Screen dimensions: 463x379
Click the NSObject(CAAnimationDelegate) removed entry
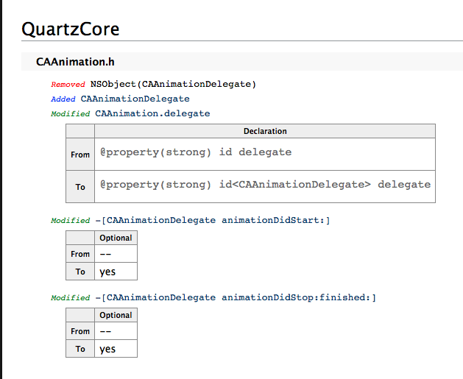tap(173, 84)
